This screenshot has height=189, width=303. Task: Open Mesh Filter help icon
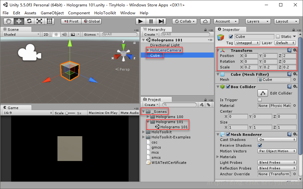pyautogui.click(x=289, y=74)
